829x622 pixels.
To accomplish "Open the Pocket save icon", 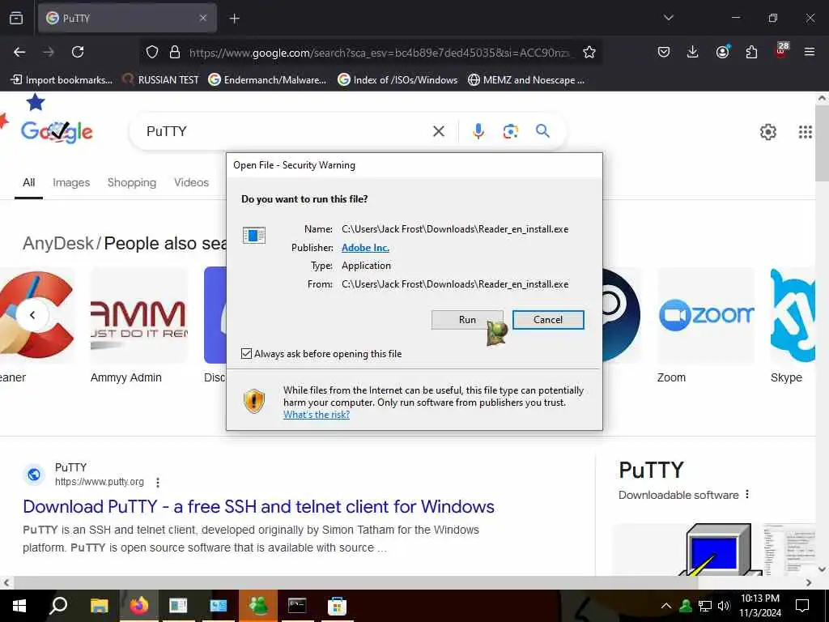I will pyautogui.click(x=664, y=52).
